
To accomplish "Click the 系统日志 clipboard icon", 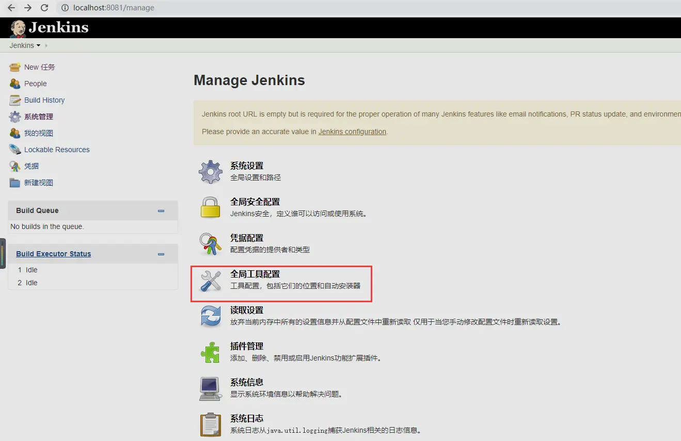I will [x=211, y=424].
